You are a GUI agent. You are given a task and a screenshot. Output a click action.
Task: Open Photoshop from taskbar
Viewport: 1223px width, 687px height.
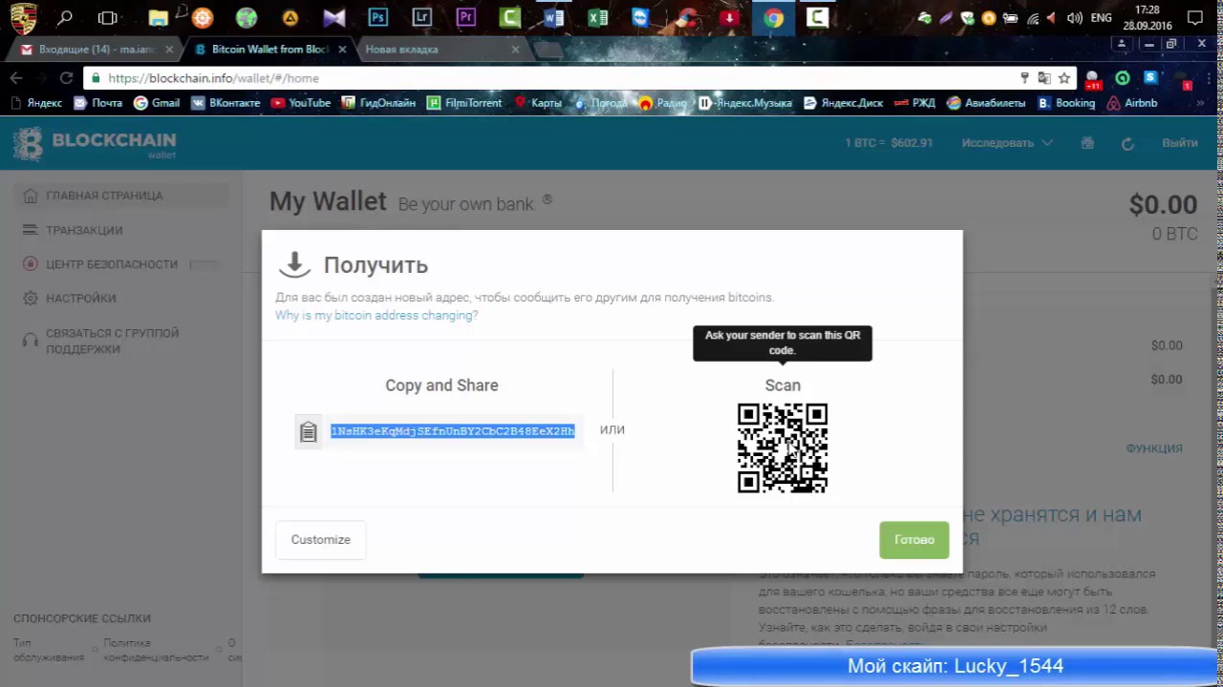tap(377, 17)
